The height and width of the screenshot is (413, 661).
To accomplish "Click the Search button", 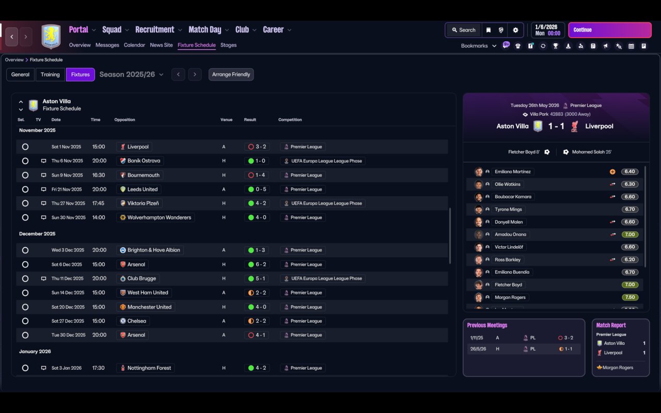I will click(463, 30).
